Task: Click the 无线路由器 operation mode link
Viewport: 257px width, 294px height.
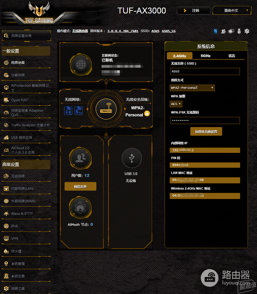Action: pos(80,31)
